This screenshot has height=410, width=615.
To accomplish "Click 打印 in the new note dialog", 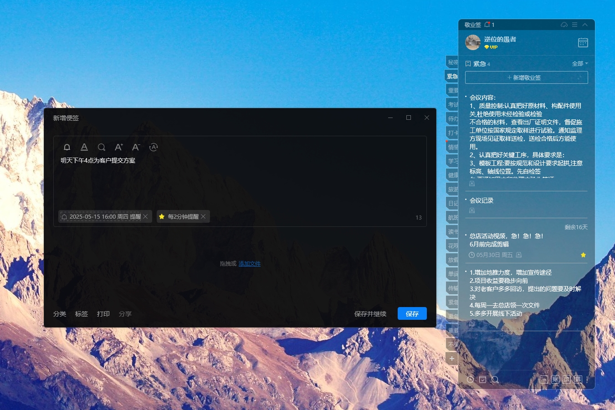I will (103, 314).
